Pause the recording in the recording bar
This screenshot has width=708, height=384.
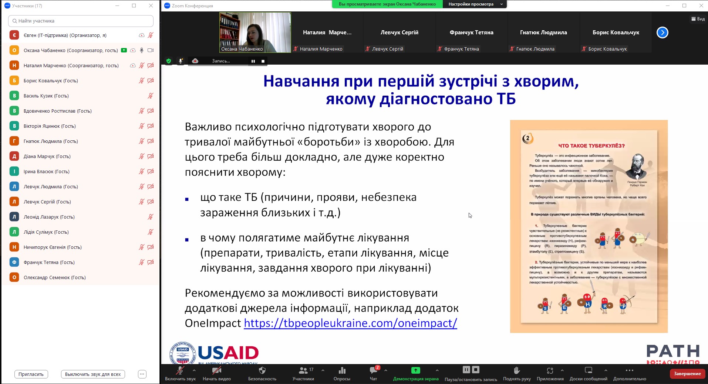coord(253,61)
